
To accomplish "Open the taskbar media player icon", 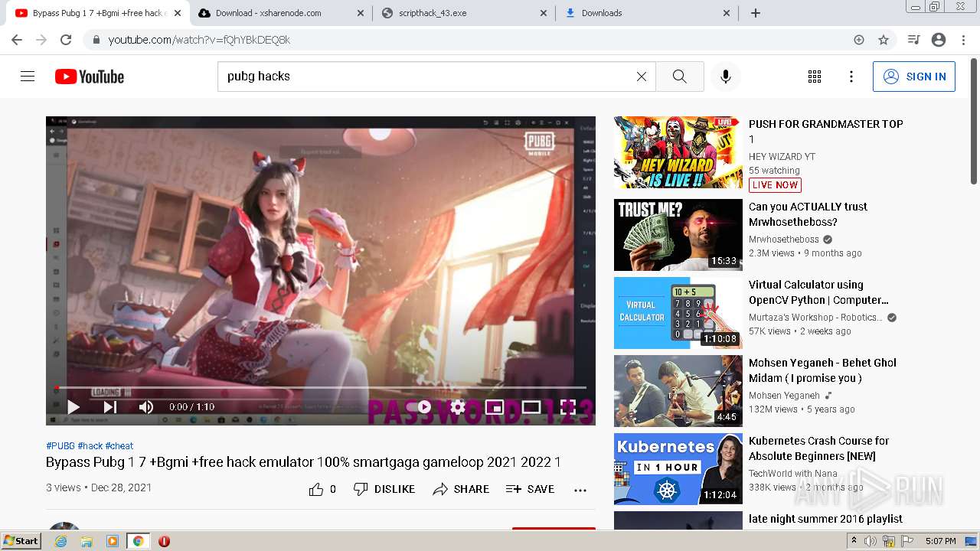I will (113, 541).
